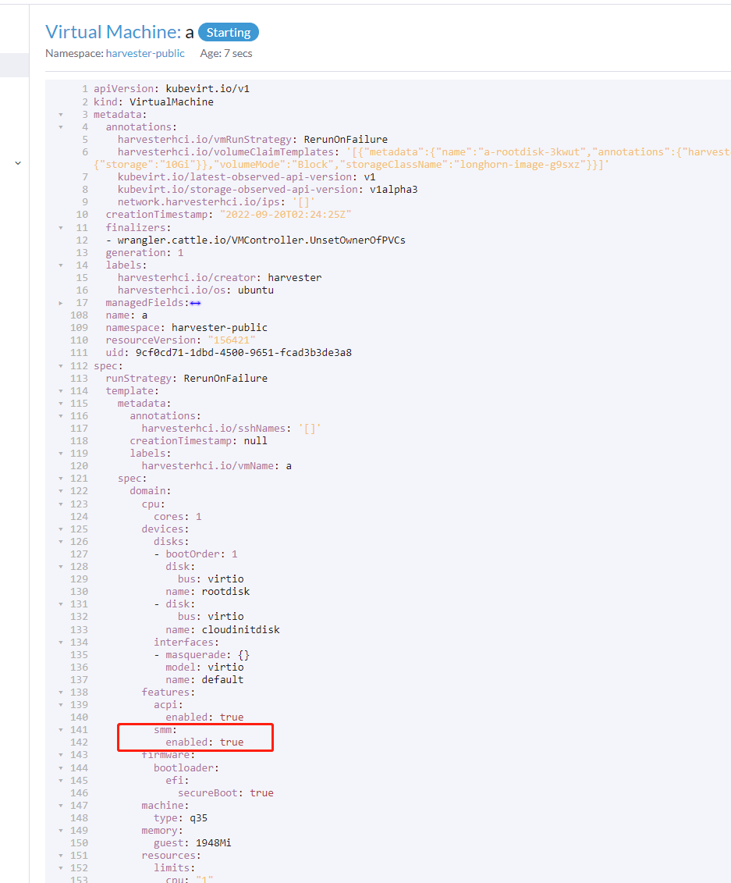This screenshot has width=731, height=883.
Task: Click creationTimestamp null on line 118
Action: click(x=199, y=440)
